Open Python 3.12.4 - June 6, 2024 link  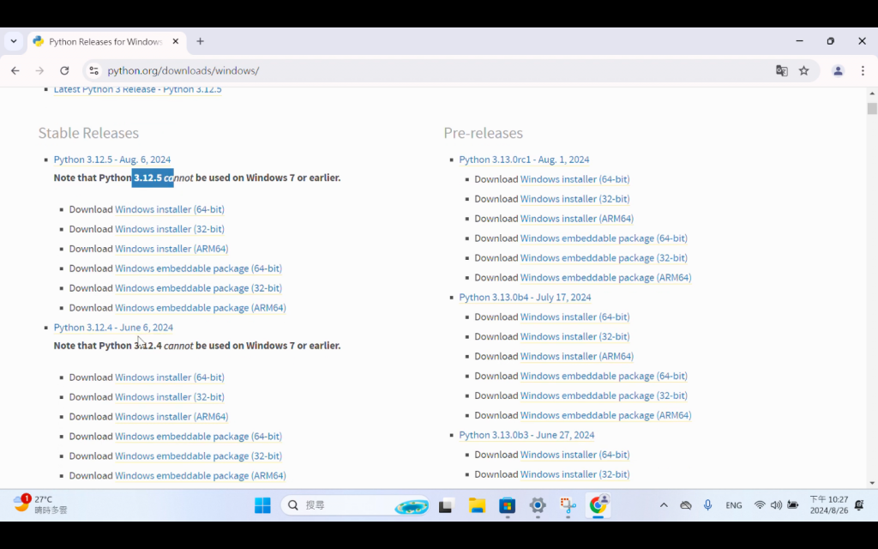(113, 327)
